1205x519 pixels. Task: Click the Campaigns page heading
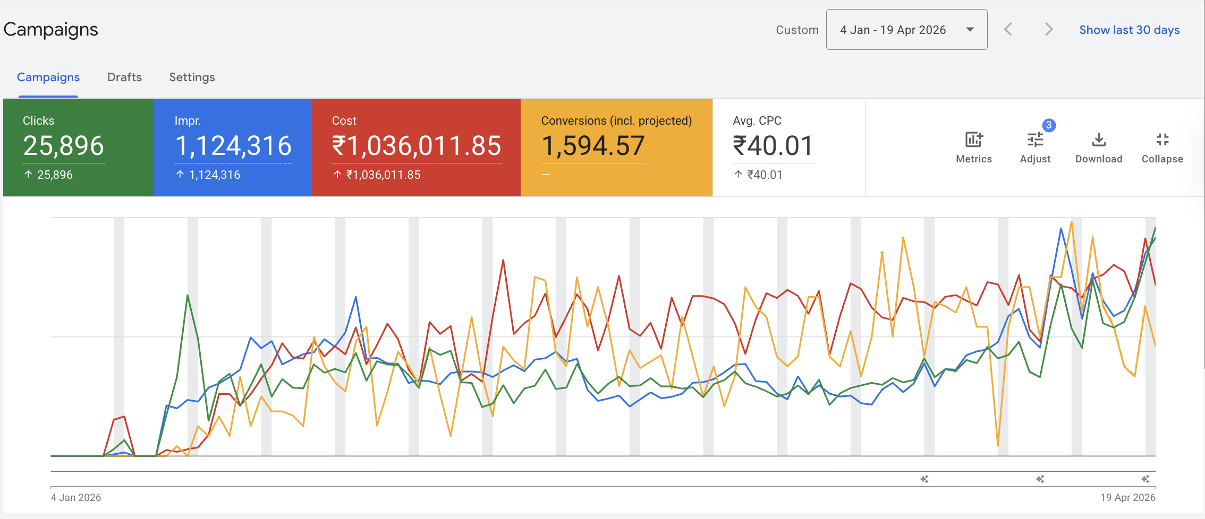coord(50,30)
